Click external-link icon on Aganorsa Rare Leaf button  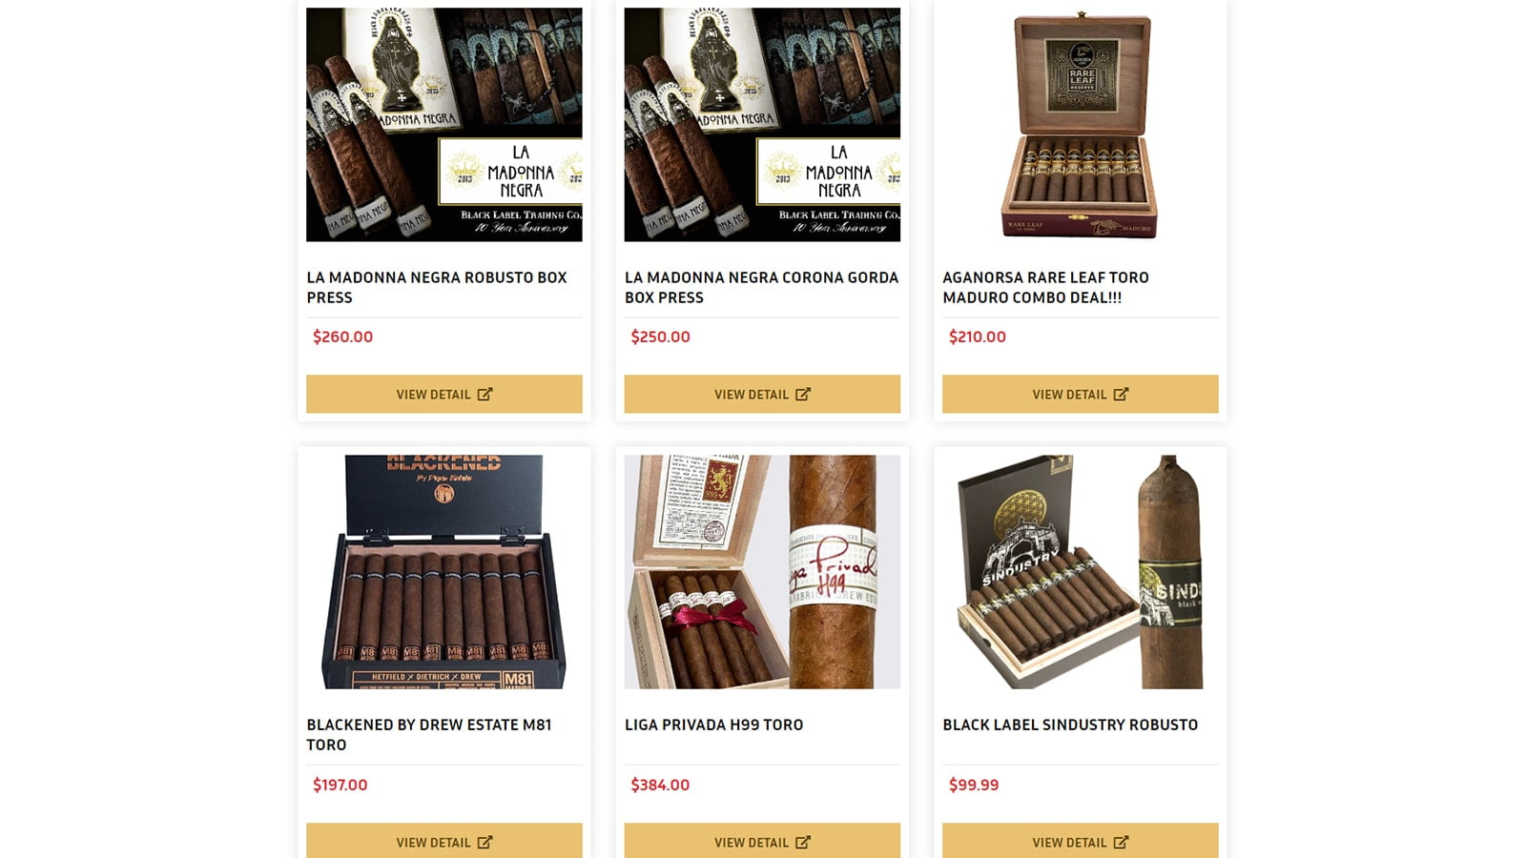pyautogui.click(x=1121, y=394)
